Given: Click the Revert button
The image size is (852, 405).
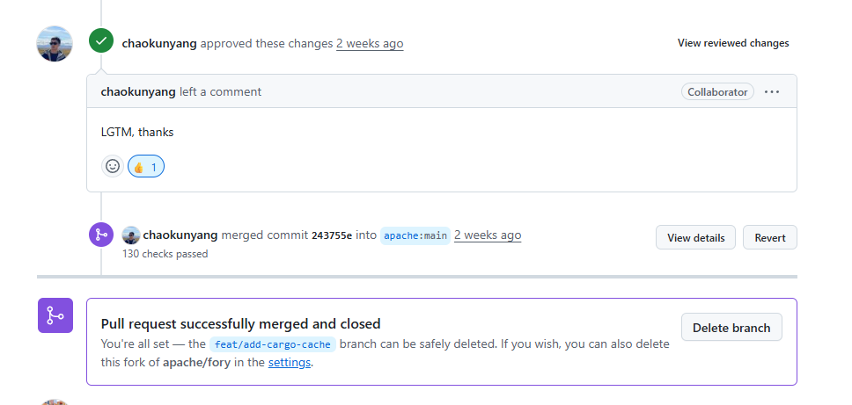Looking at the screenshot, I should tap(770, 237).
